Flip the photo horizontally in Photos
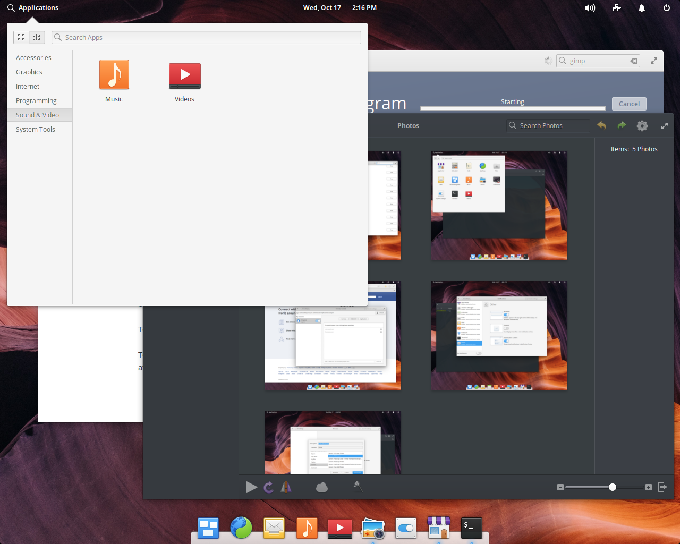This screenshot has width=680, height=544. tap(286, 487)
